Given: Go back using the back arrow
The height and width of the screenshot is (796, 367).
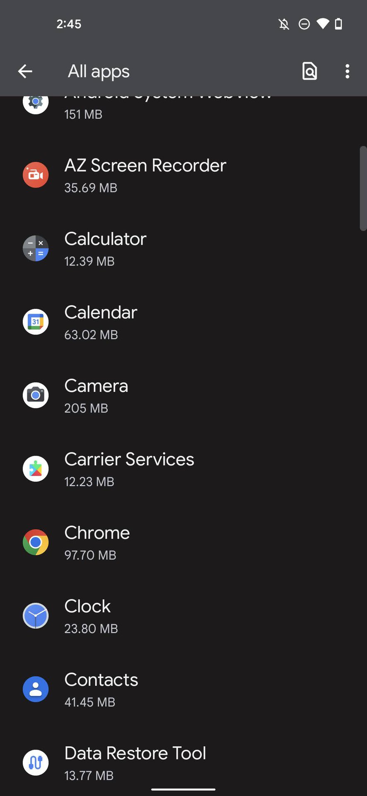Looking at the screenshot, I should 25,71.
